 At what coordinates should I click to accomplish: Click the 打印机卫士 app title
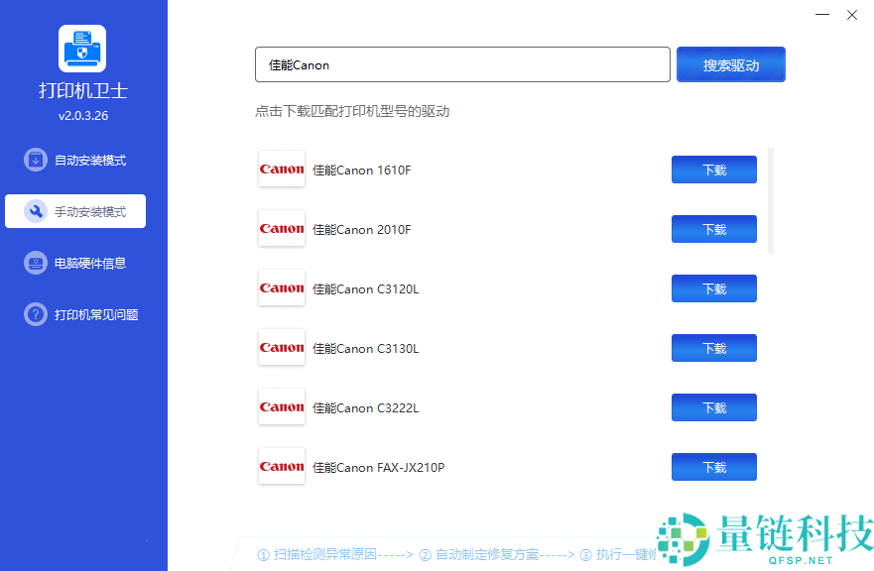83,91
